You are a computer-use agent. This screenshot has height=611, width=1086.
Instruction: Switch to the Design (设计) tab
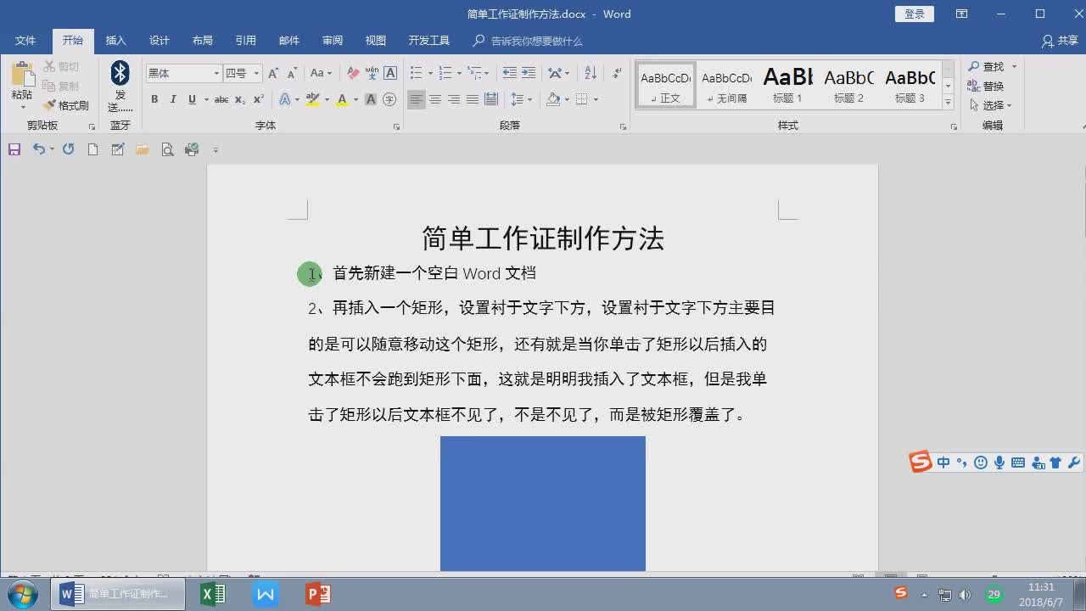pos(160,40)
